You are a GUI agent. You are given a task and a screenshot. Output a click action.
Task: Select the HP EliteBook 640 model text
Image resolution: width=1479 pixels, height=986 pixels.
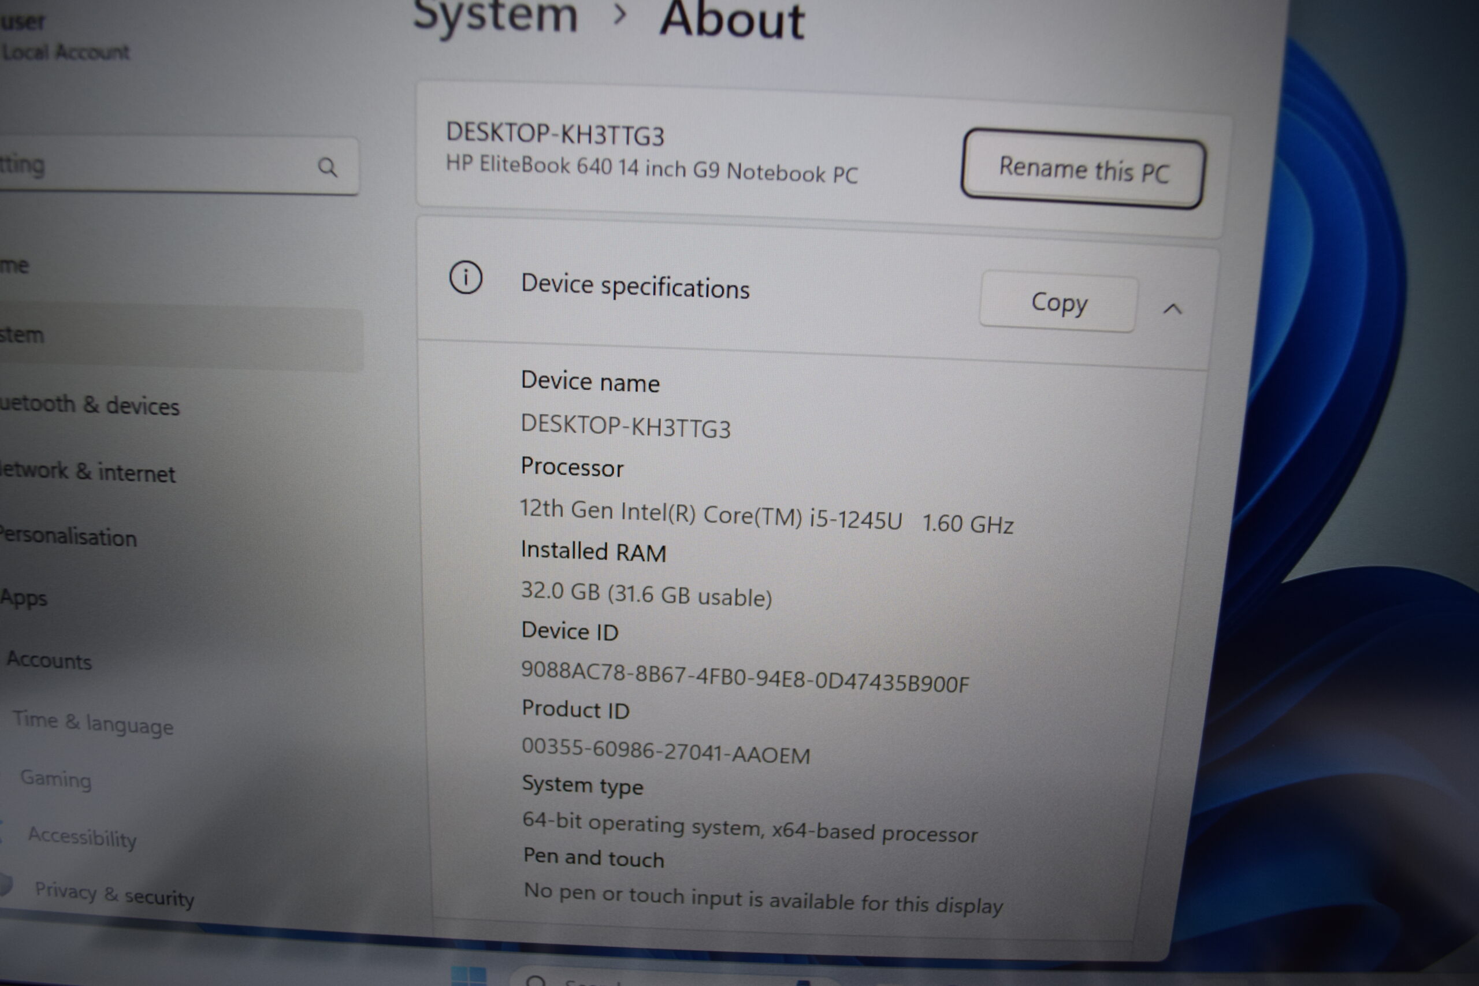(x=652, y=168)
